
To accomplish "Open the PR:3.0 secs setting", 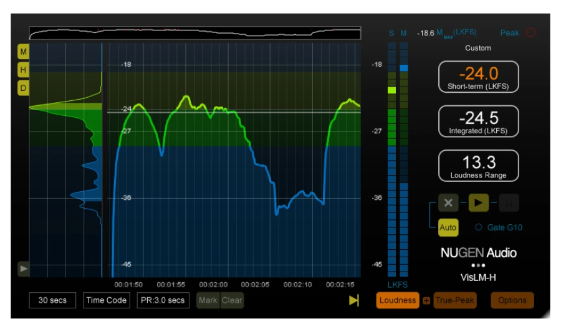I will coord(163,300).
